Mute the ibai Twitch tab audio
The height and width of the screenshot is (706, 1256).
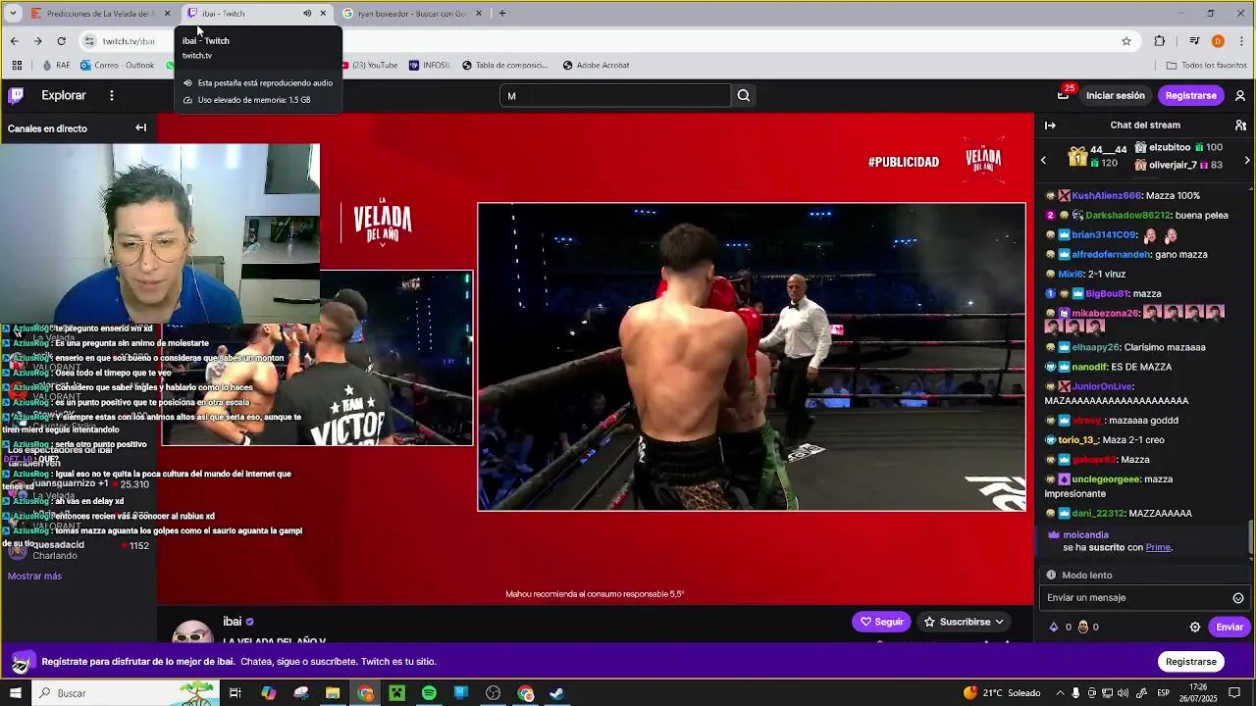click(x=307, y=14)
